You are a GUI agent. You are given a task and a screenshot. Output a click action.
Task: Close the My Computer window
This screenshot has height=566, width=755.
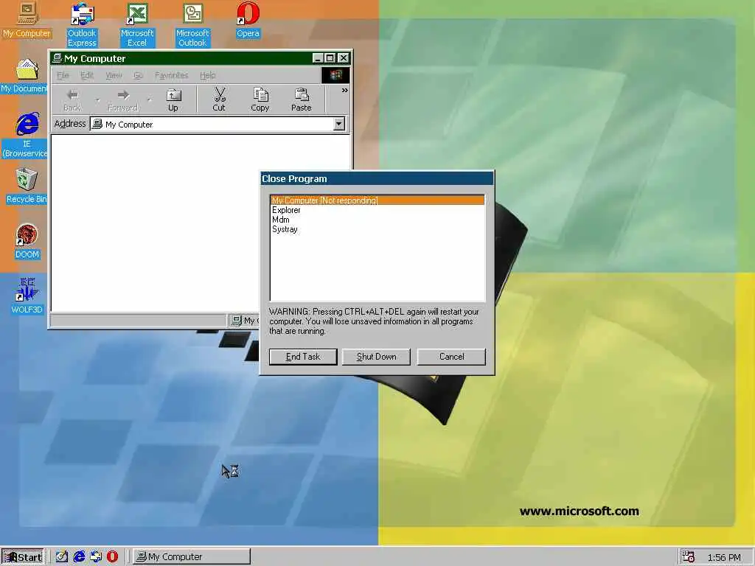tap(344, 58)
